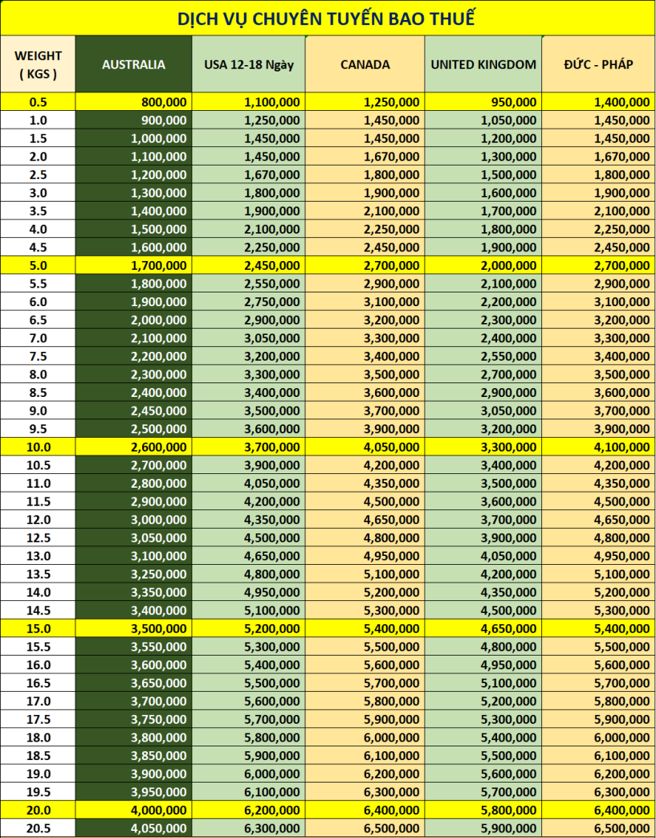Click the '6.0' weight cell
This screenshot has width=656, height=838.
(38, 301)
